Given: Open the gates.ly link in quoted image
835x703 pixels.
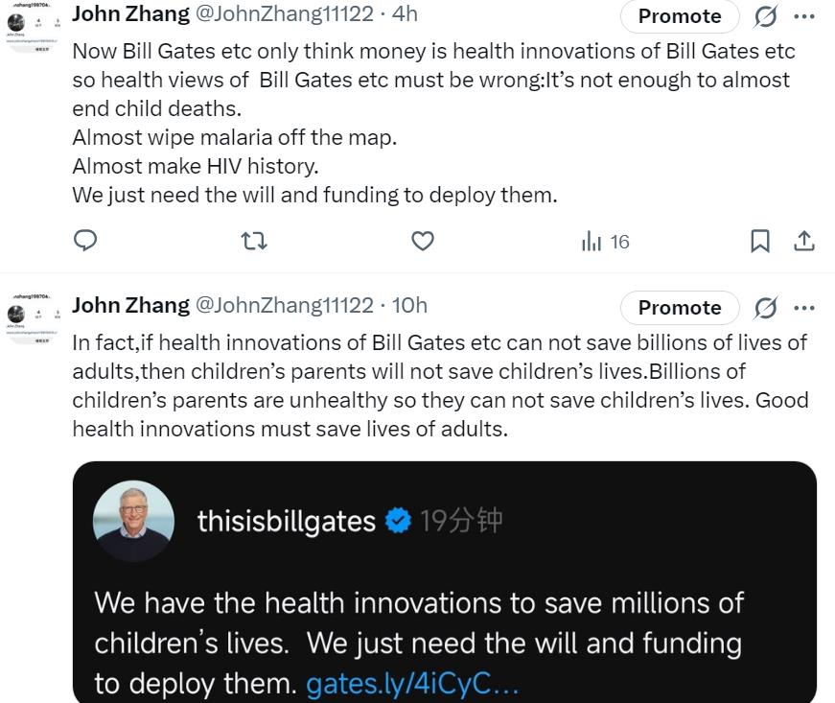Looking at the screenshot, I should 412,684.
